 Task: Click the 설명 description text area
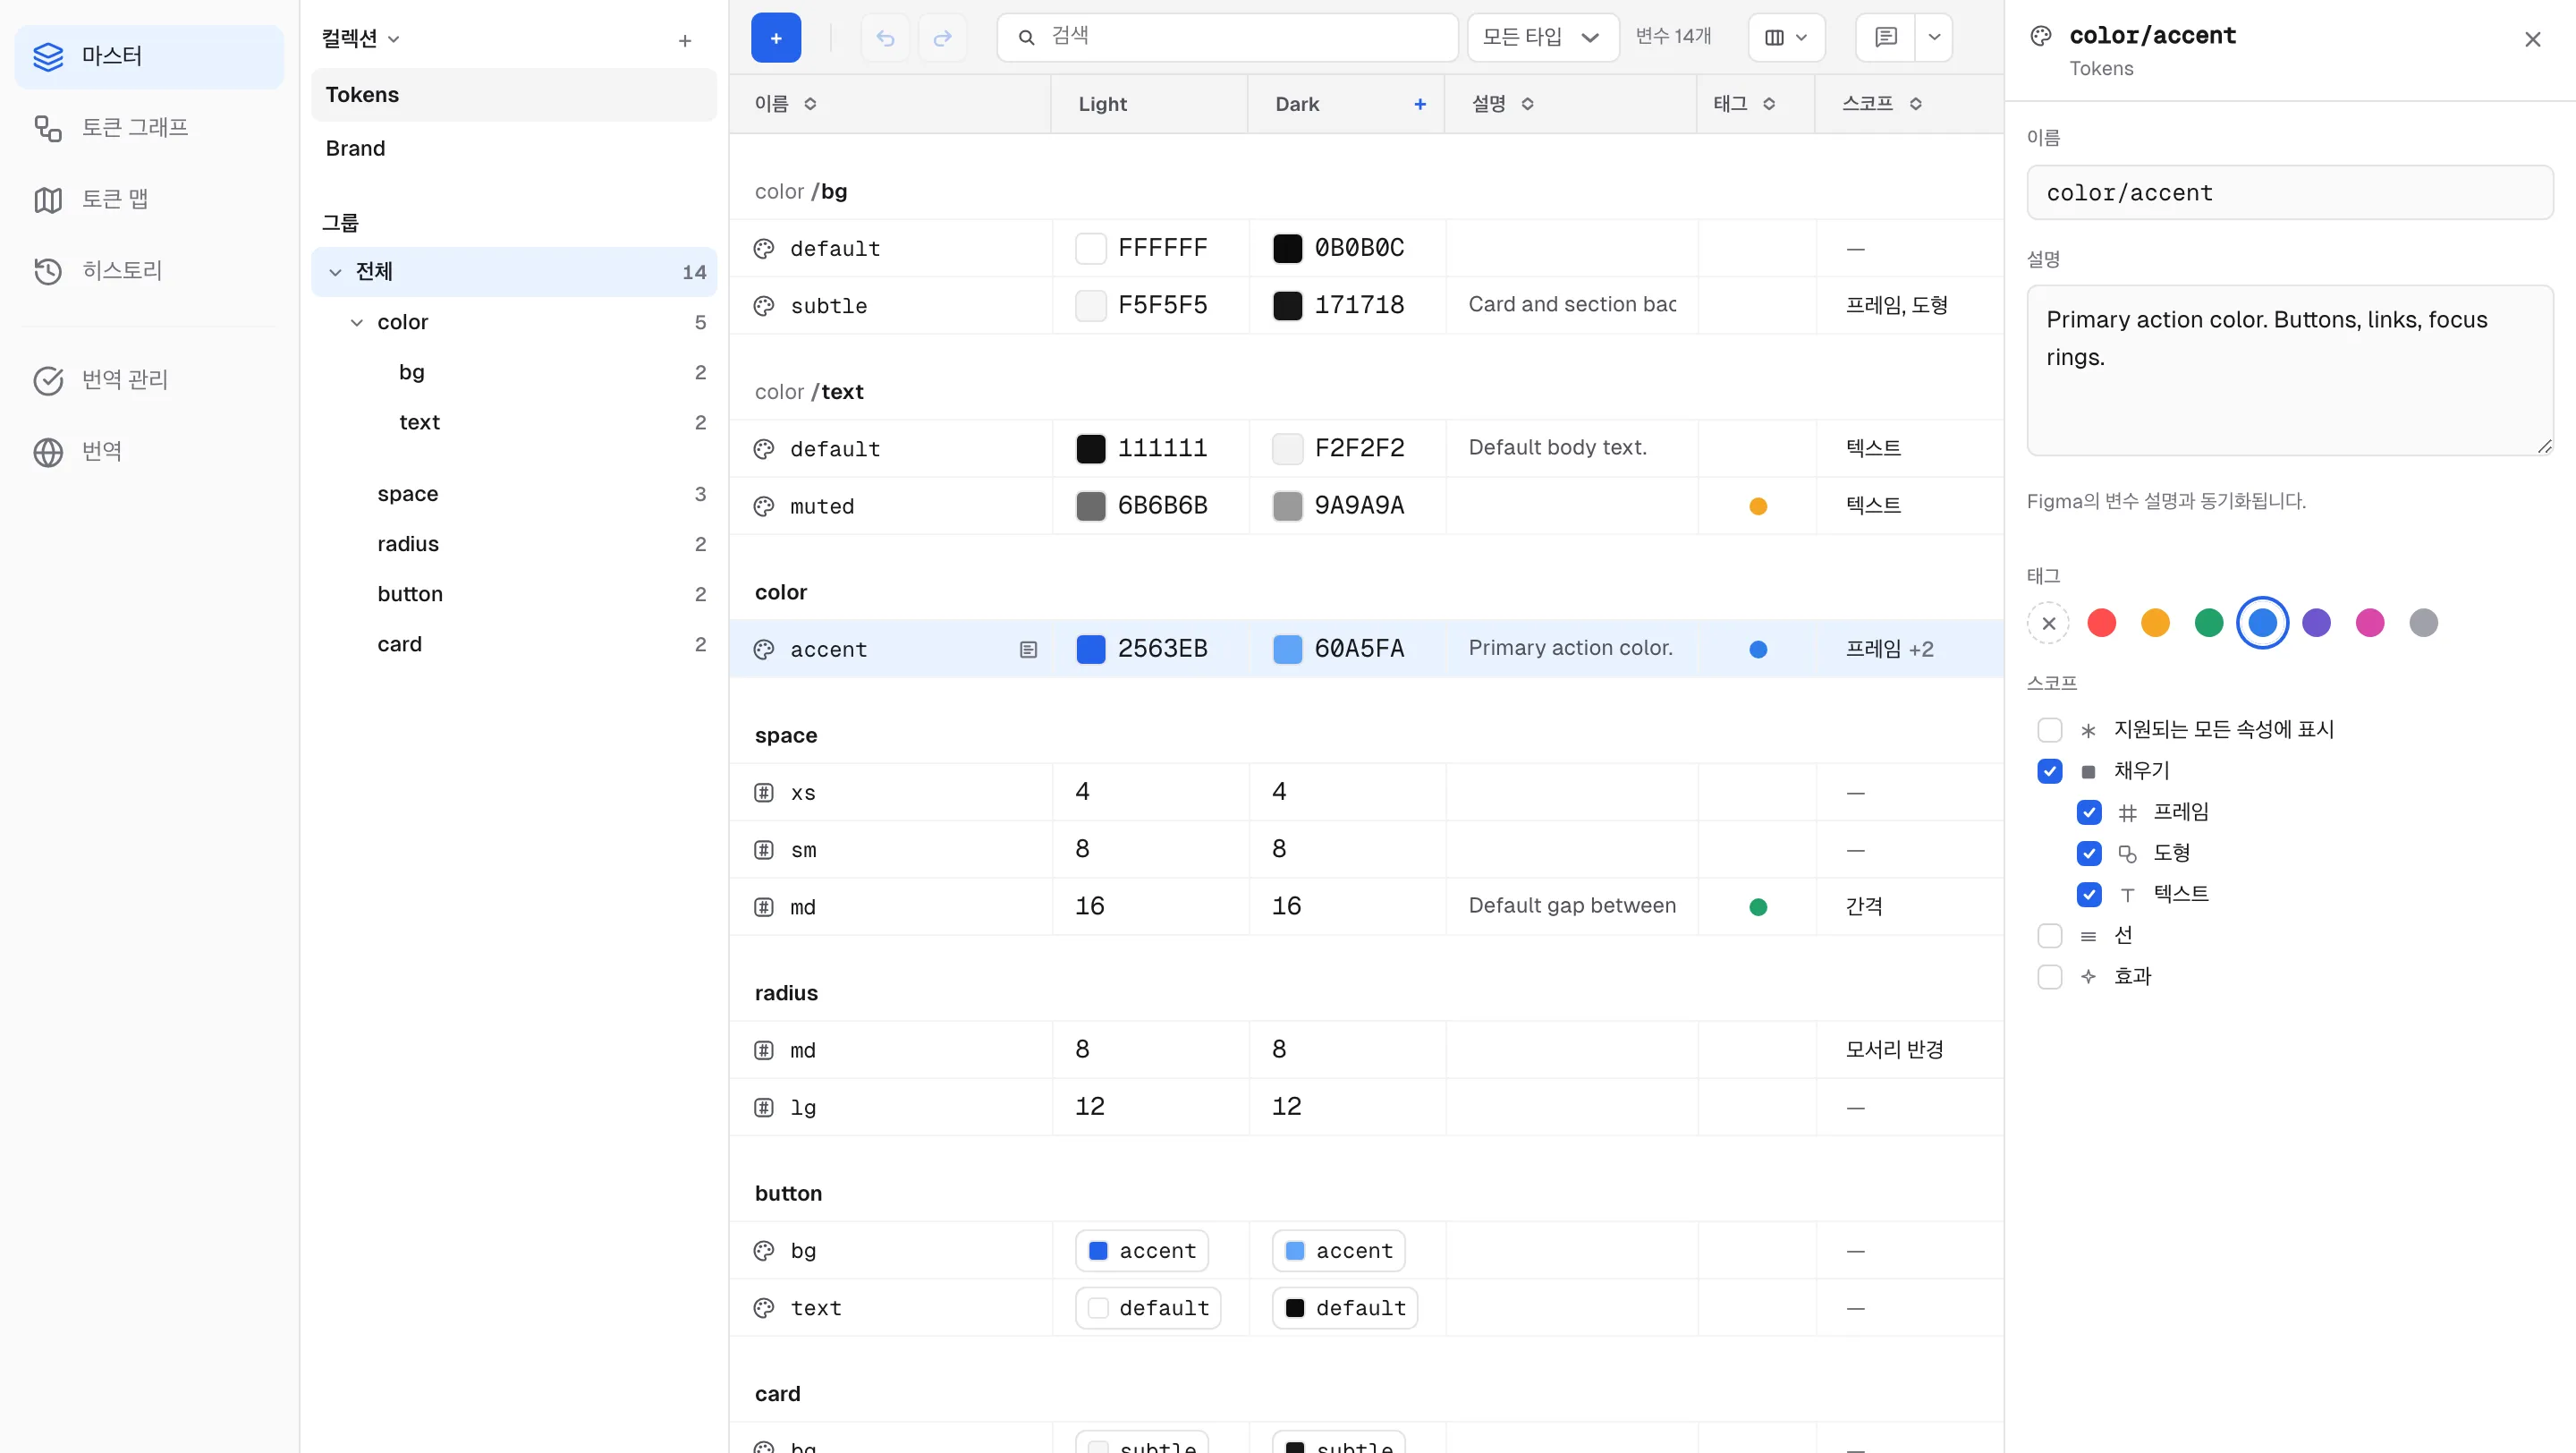pyautogui.click(x=2290, y=371)
